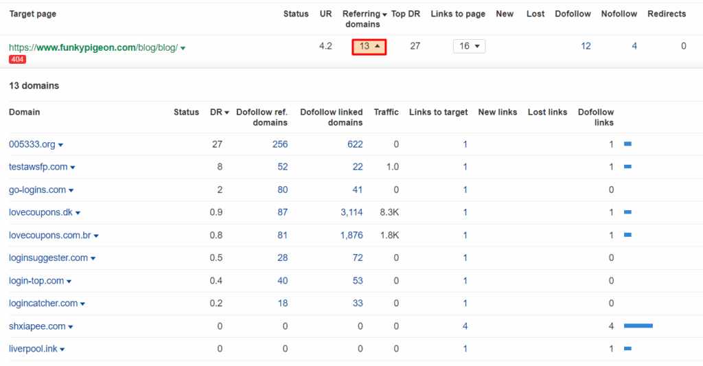Screen dimensions: 703x366
Task: Open the 16 links to page dropdown
Action: pos(469,46)
